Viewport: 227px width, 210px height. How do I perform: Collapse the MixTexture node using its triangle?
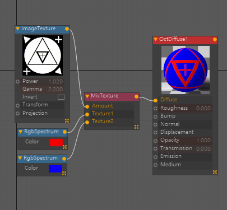[87, 96]
